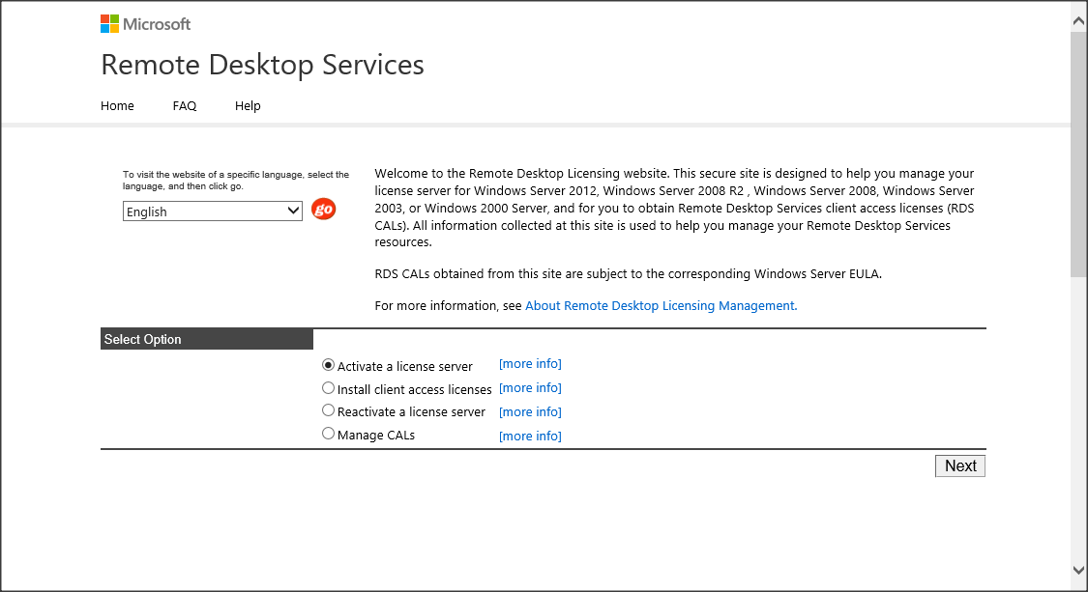The width and height of the screenshot is (1088, 592).
Task: Click the scrollbar up arrow
Action: tap(1078, 17)
